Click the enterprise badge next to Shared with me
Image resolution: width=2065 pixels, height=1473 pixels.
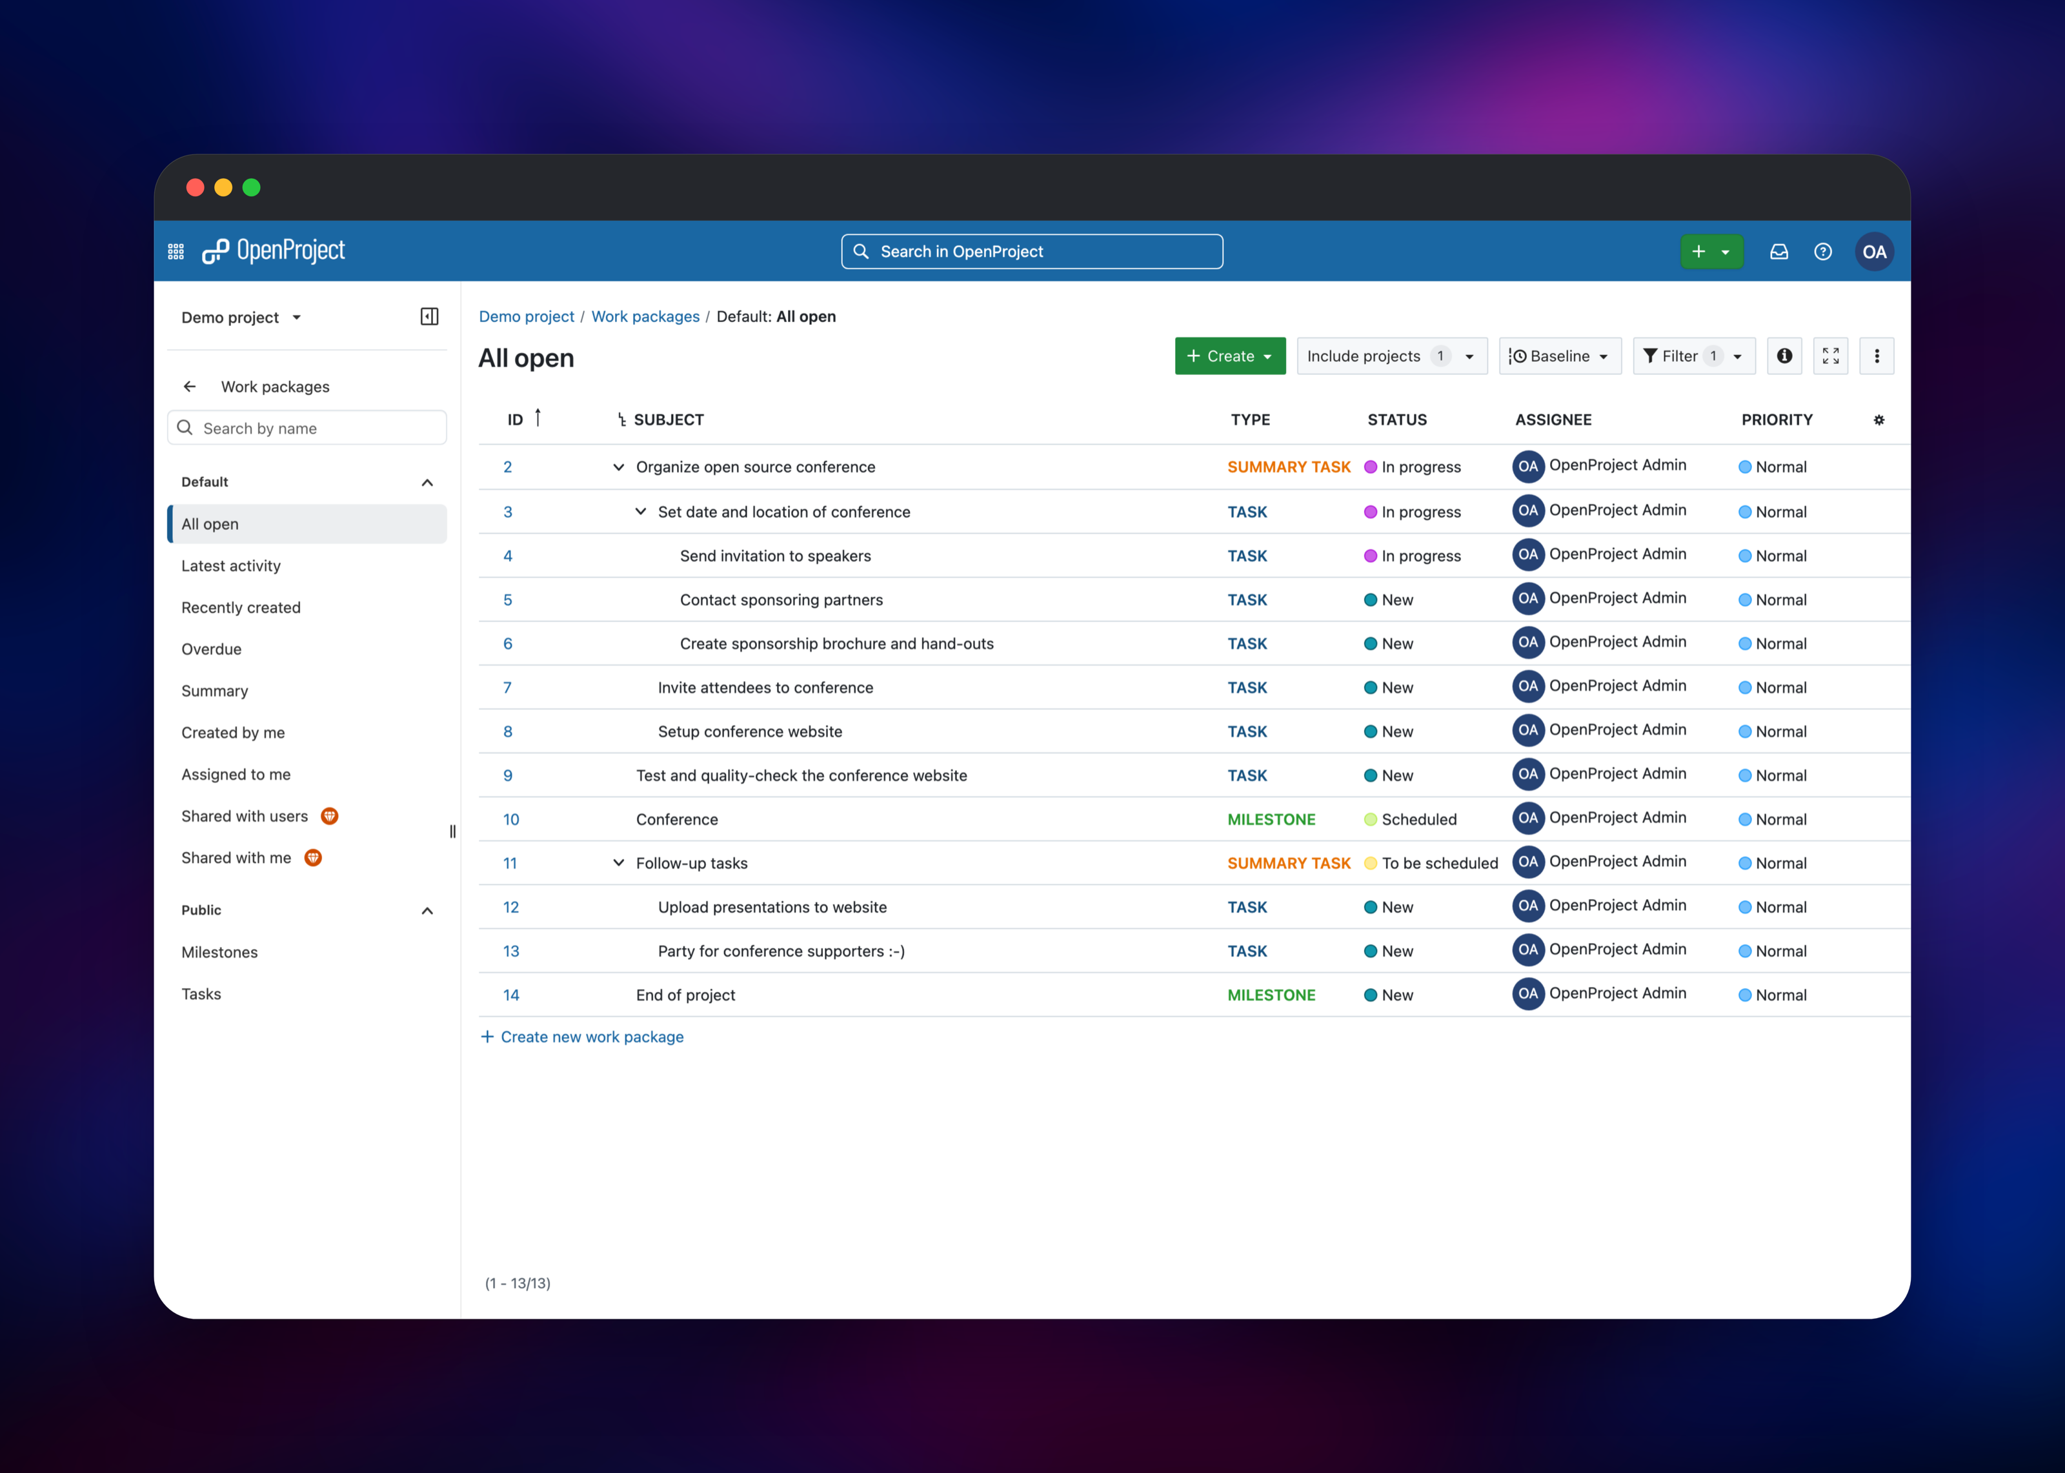click(x=313, y=858)
